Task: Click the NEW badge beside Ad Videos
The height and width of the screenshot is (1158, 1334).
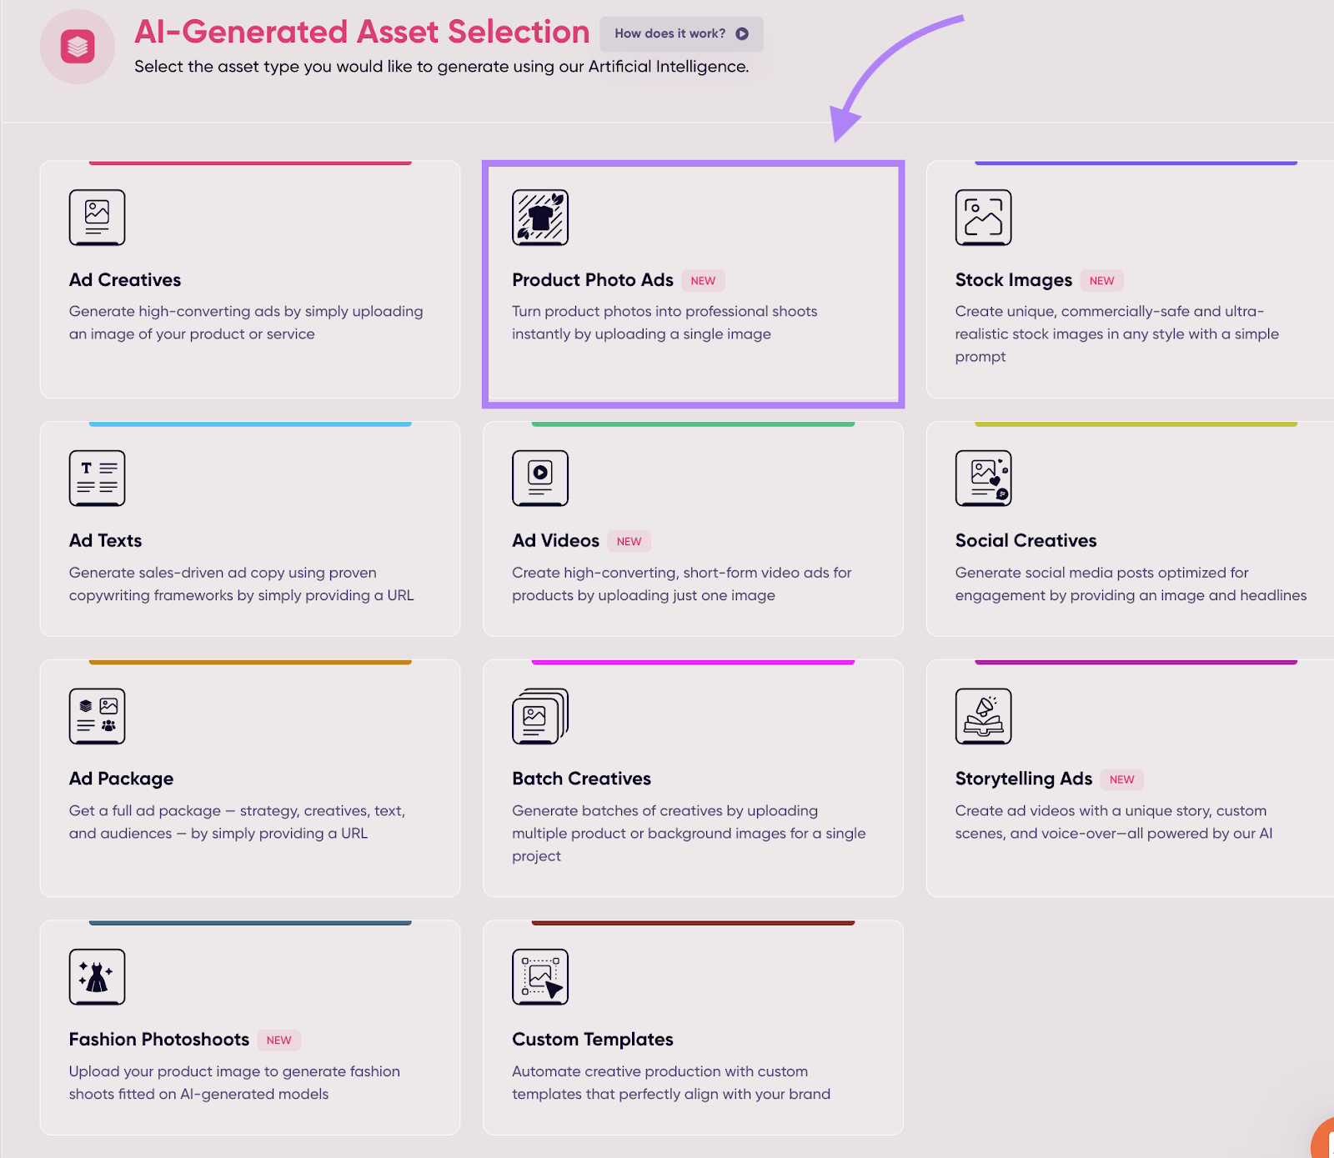Action: 629,542
